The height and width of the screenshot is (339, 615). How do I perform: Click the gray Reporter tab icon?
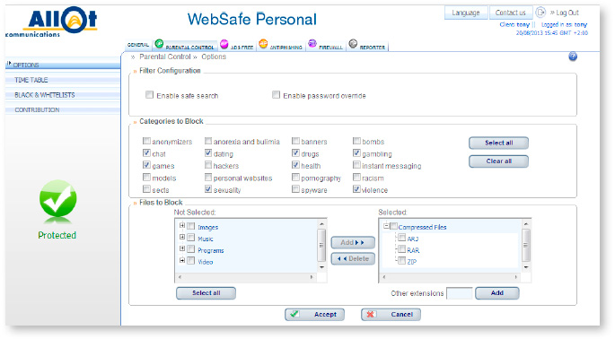tap(353, 44)
